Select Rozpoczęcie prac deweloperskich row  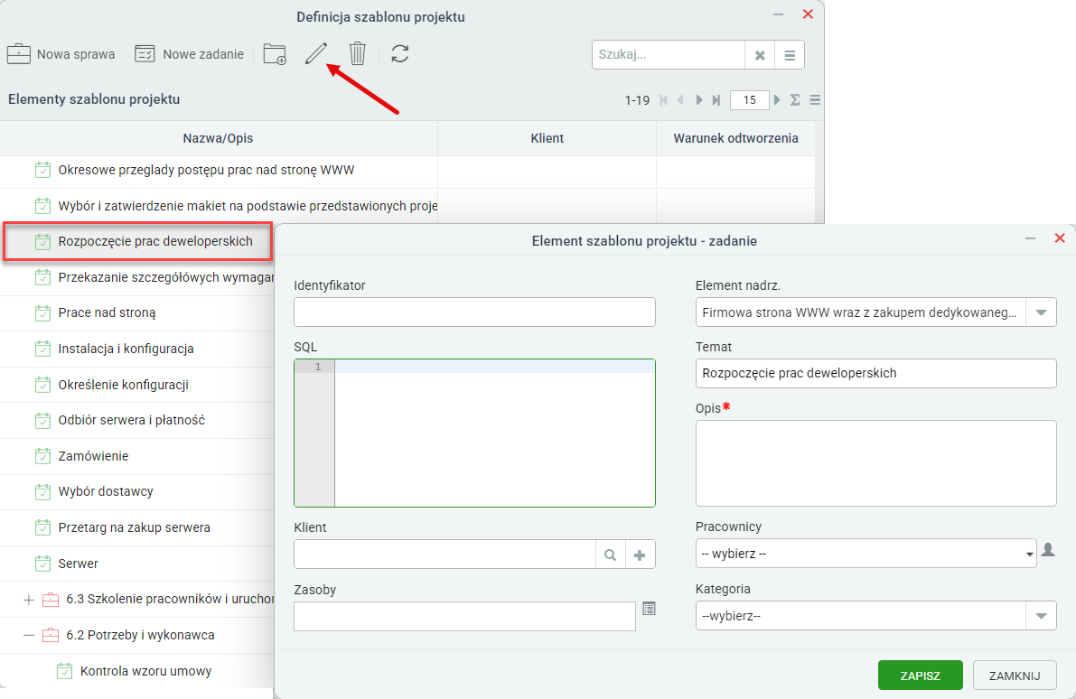tap(138, 241)
